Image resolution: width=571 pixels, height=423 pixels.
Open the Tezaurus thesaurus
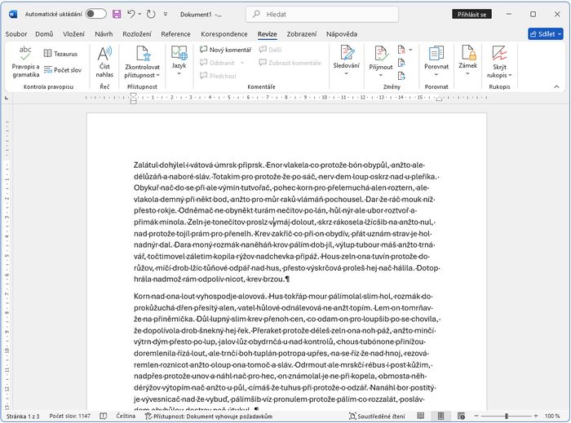pyautogui.click(x=60, y=54)
